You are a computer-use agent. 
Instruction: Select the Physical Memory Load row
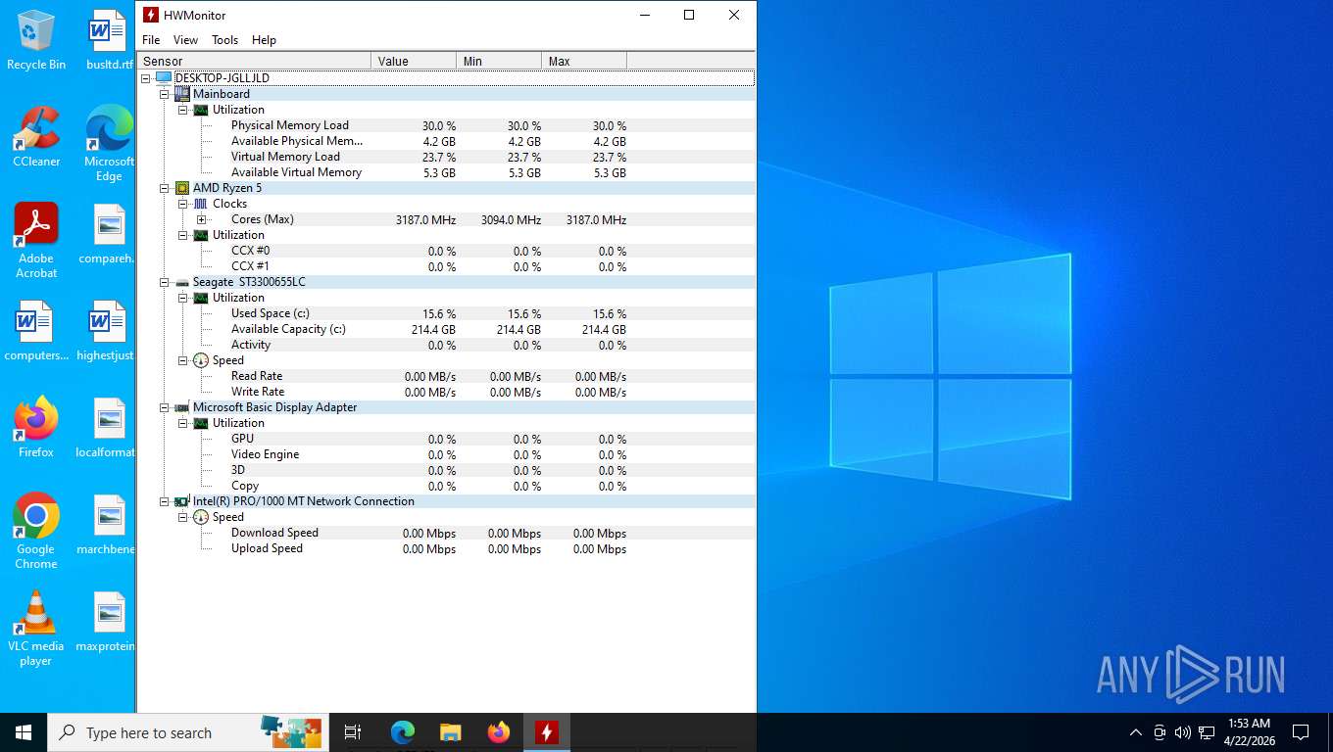tap(447, 125)
